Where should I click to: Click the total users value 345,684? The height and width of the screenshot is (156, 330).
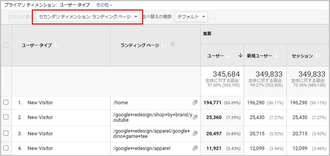click(226, 74)
